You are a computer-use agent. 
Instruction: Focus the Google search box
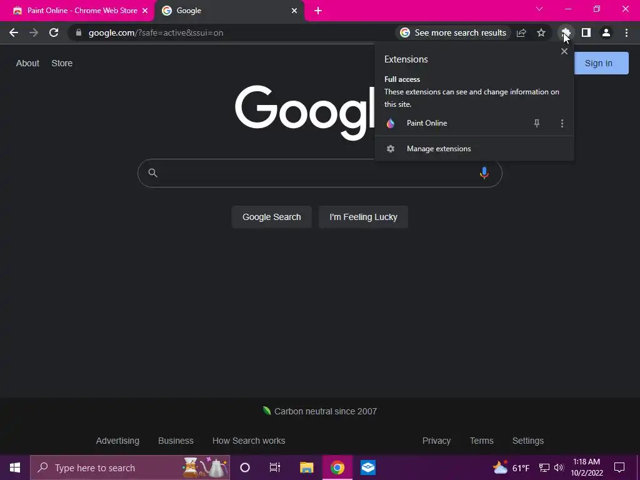[319, 173]
